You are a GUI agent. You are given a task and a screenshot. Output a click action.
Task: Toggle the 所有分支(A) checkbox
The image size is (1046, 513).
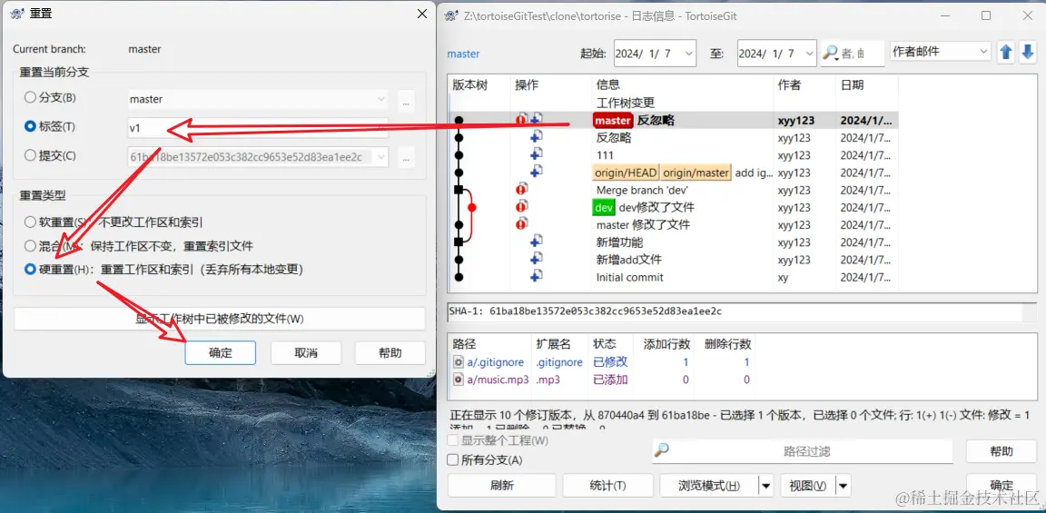click(x=453, y=459)
